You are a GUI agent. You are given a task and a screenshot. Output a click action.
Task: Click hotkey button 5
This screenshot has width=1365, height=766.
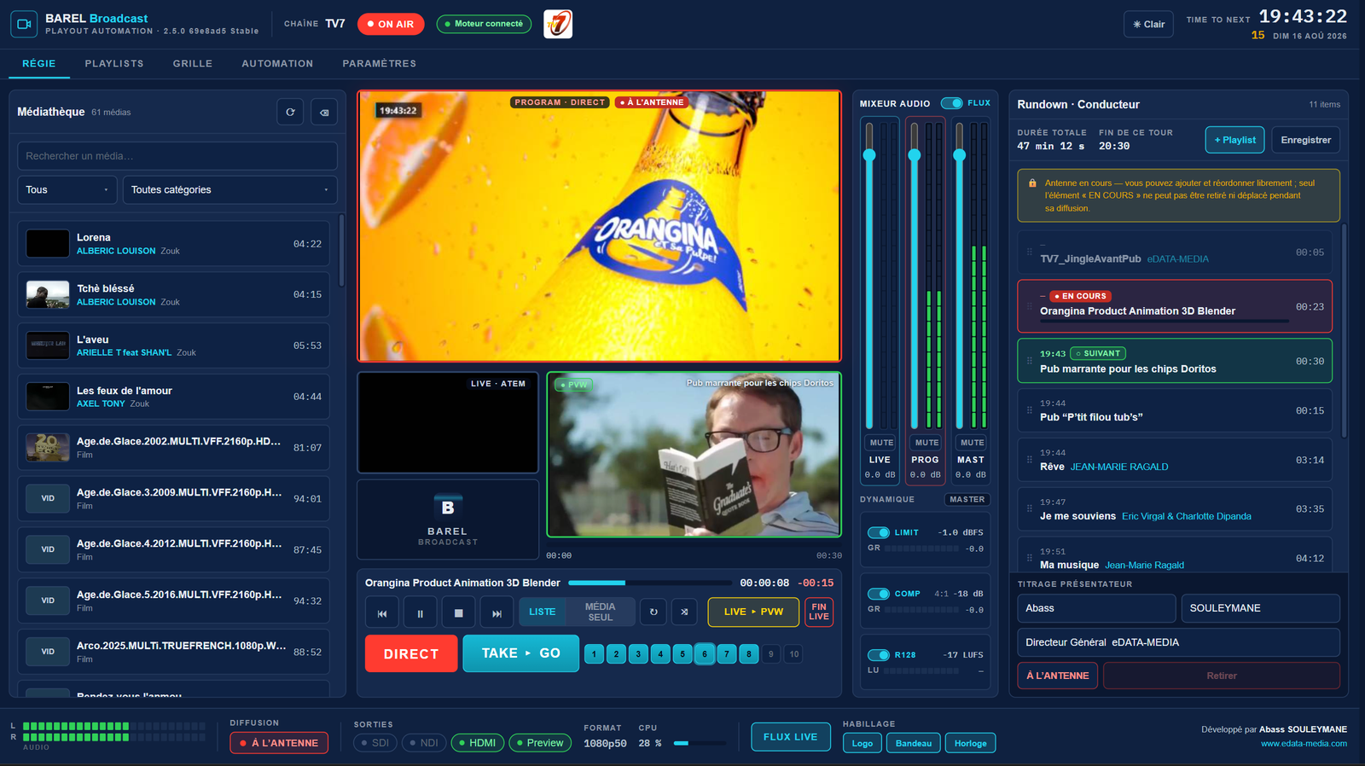(682, 654)
